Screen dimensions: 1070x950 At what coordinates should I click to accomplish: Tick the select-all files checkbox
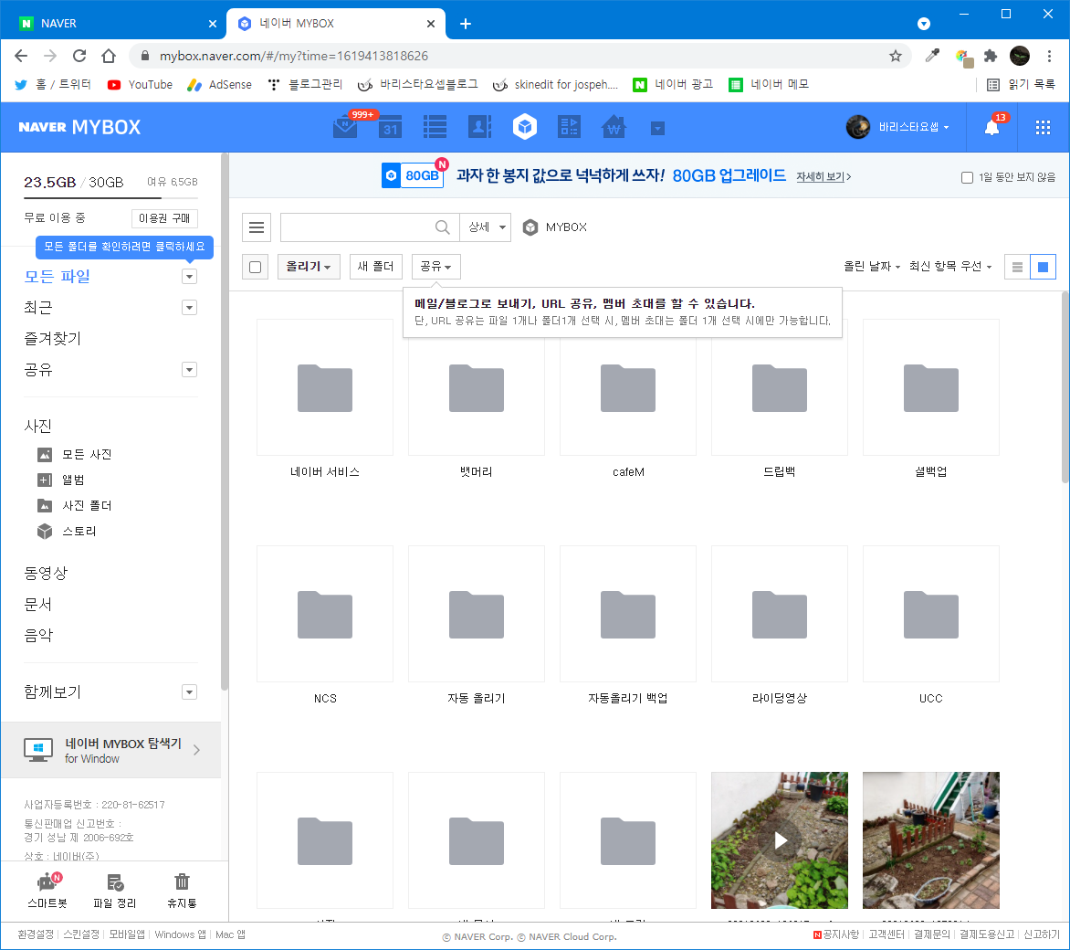tap(256, 267)
